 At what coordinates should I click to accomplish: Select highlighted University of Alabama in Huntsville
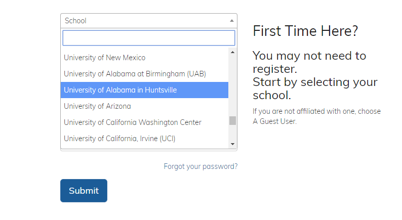tap(144, 90)
